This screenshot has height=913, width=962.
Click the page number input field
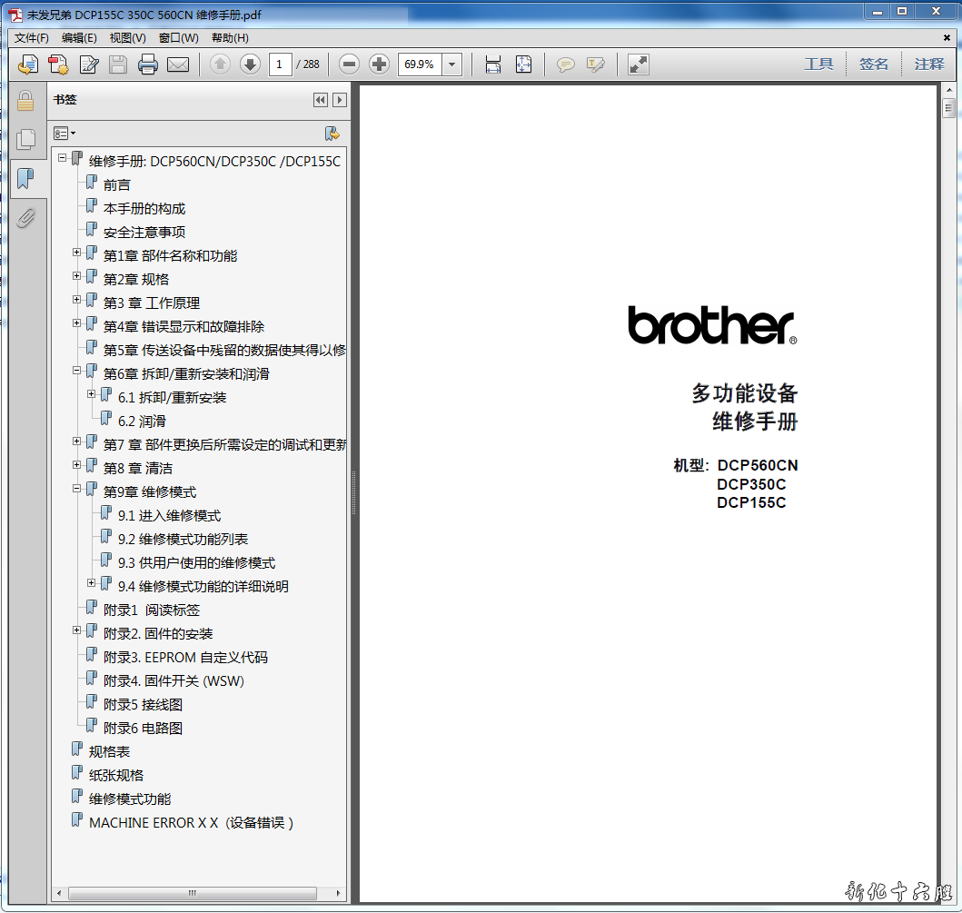click(x=280, y=65)
